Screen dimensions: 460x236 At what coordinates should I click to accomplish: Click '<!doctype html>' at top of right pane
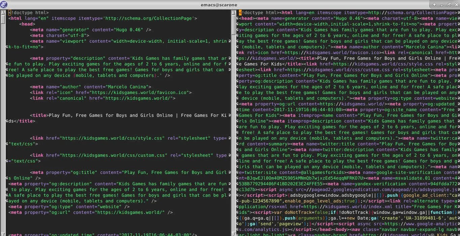[x=259, y=13]
